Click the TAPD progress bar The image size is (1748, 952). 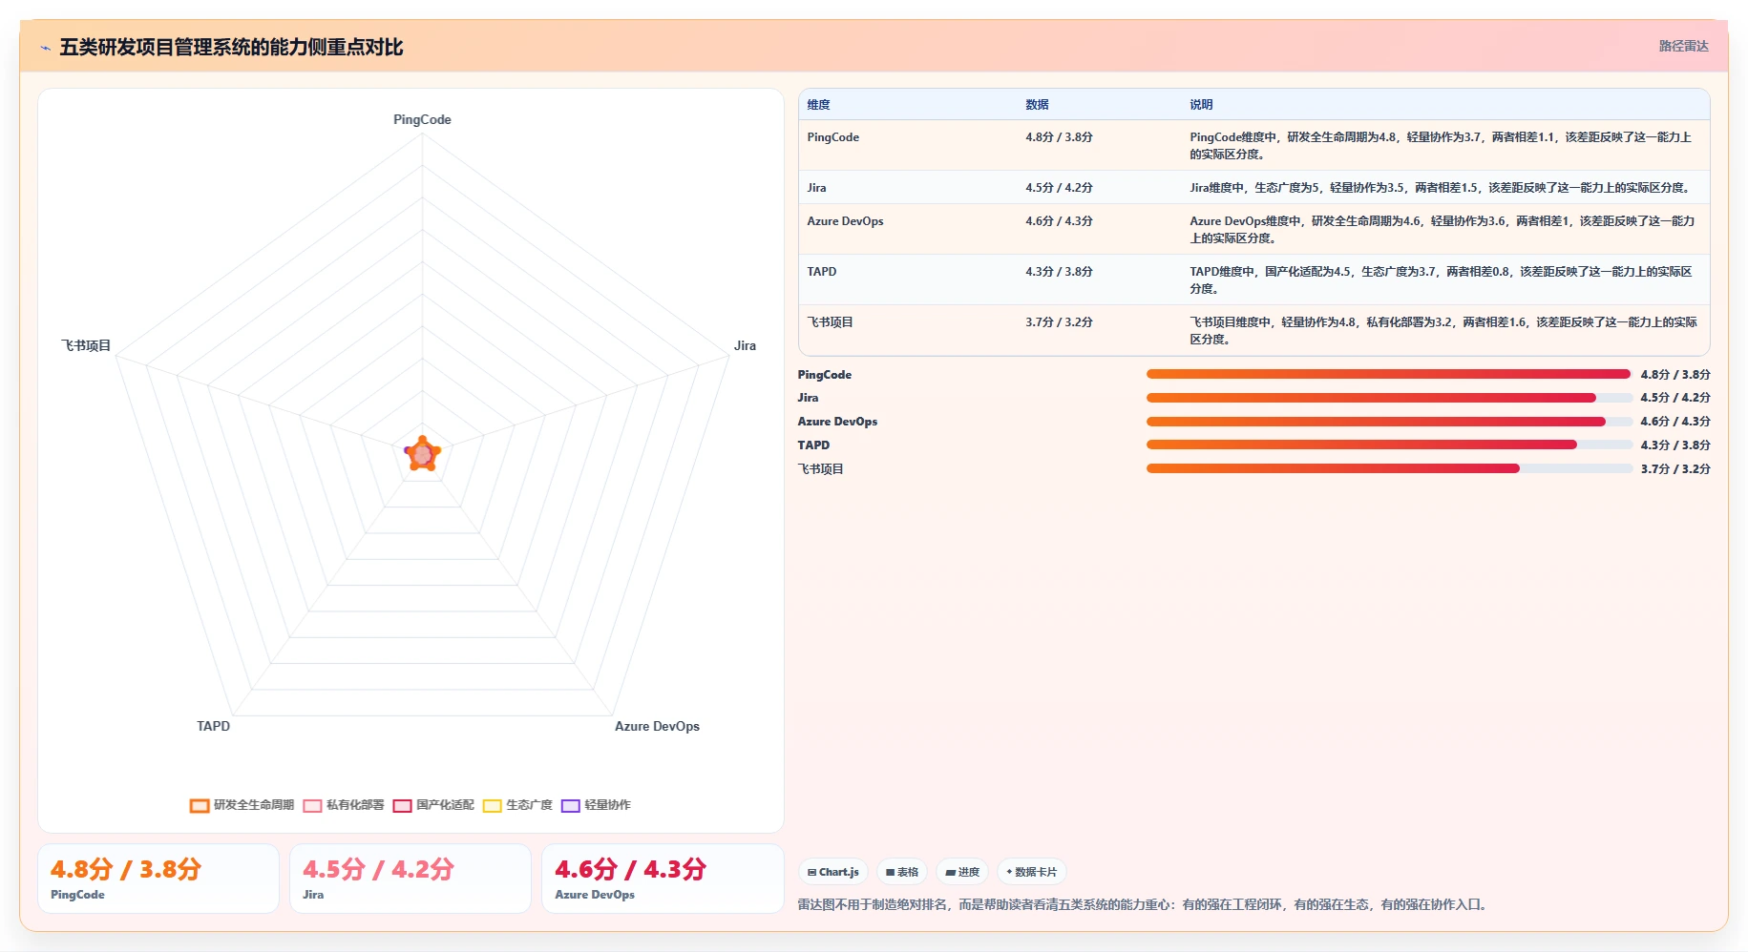[x=1389, y=445]
